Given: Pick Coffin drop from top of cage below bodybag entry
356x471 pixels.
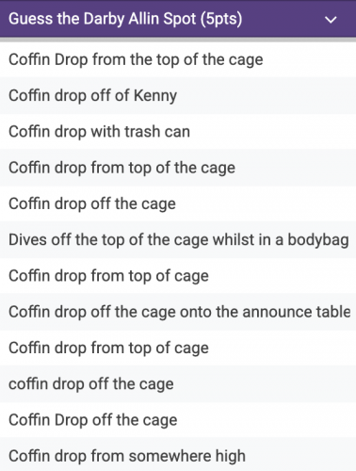Looking at the screenshot, I should point(178,276).
